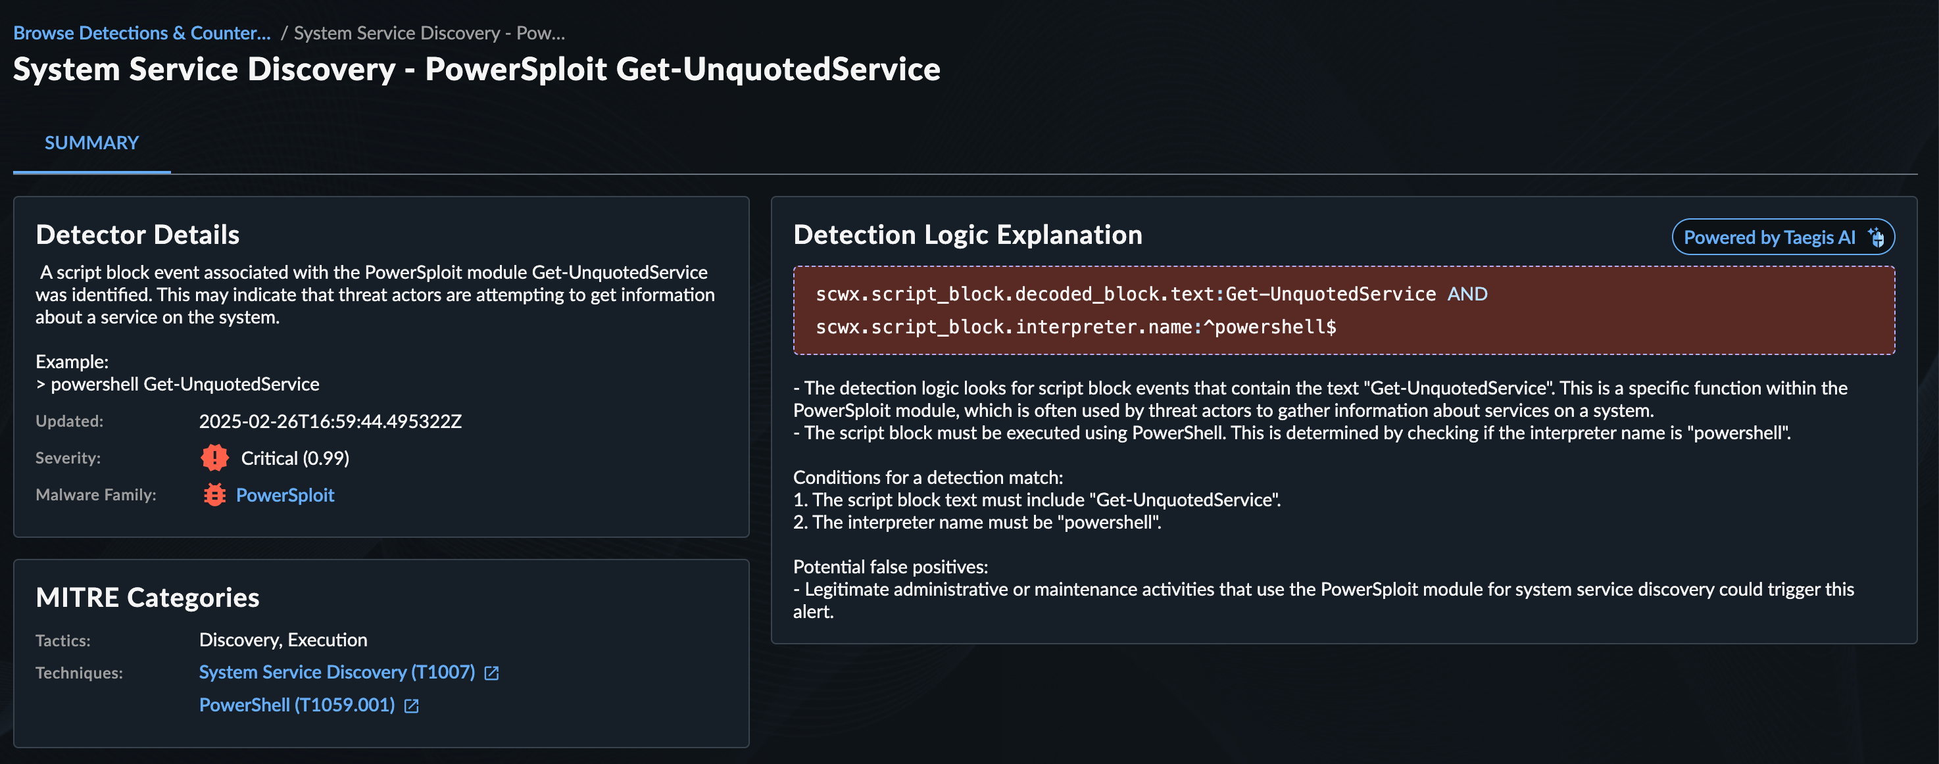Click the detection query code block
1939x764 pixels.
pyautogui.click(x=1344, y=310)
